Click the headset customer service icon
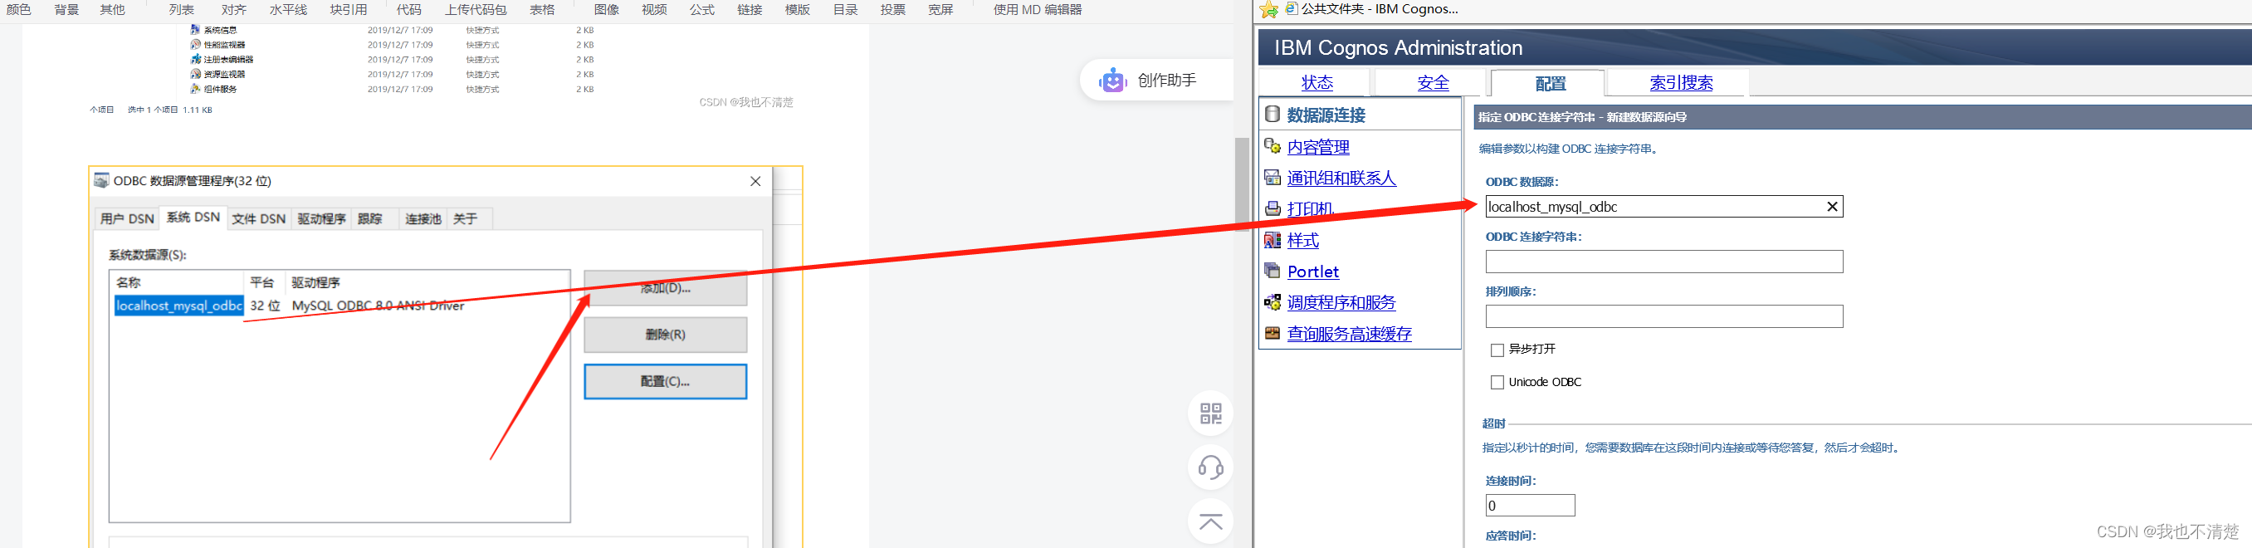This screenshot has width=2252, height=548. [x=1211, y=467]
